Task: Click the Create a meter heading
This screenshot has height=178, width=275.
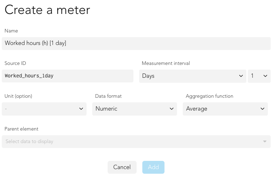Action: coord(47,10)
